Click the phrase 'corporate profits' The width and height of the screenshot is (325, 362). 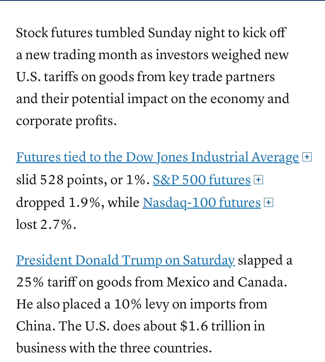(66, 121)
